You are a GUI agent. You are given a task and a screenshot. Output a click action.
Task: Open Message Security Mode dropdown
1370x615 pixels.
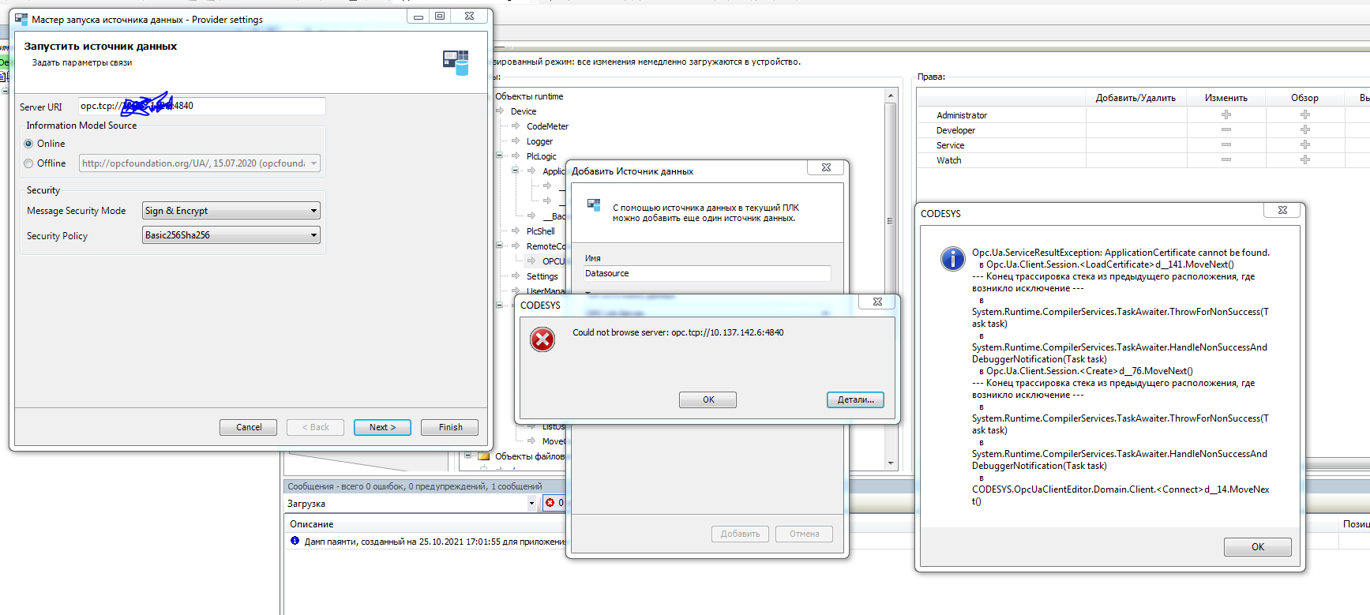tap(313, 211)
